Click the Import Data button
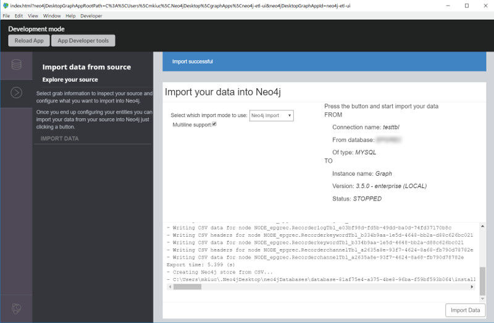The height and width of the screenshot is (323, 494). 466,310
